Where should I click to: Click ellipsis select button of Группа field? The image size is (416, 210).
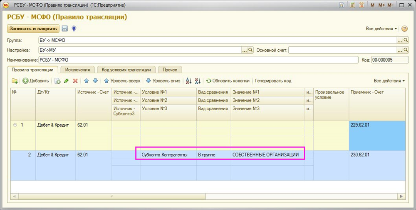pyautogui.click(x=400, y=41)
